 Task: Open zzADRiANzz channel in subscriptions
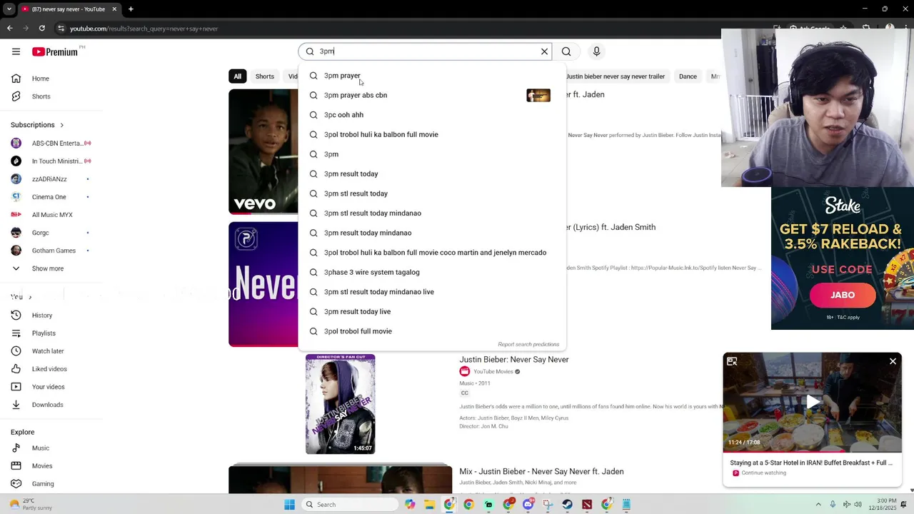click(x=51, y=179)
